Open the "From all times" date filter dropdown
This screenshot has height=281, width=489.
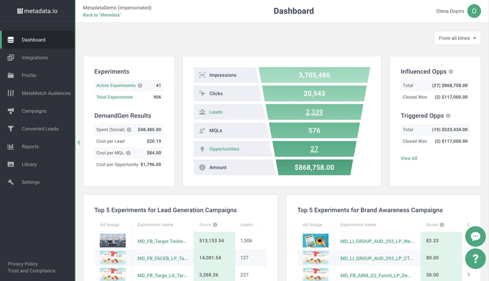click(x=457, y=38)
